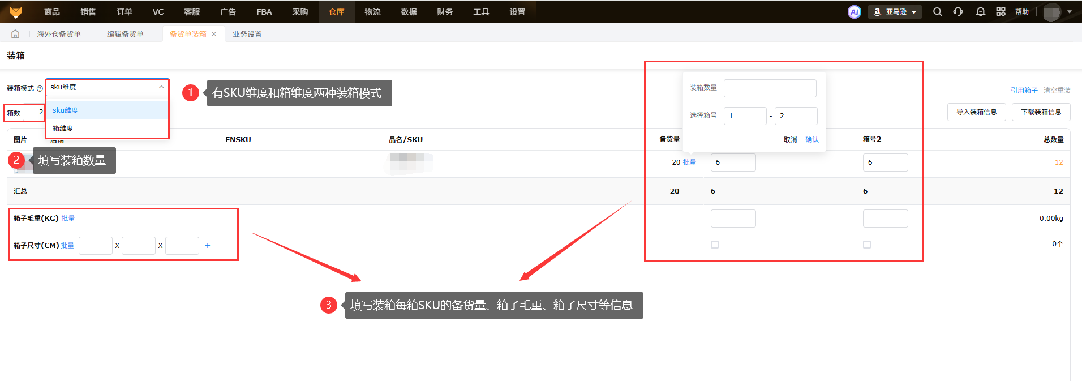Open the 设置 menu
Screen dimensions: 1082x381
[517, 12]
